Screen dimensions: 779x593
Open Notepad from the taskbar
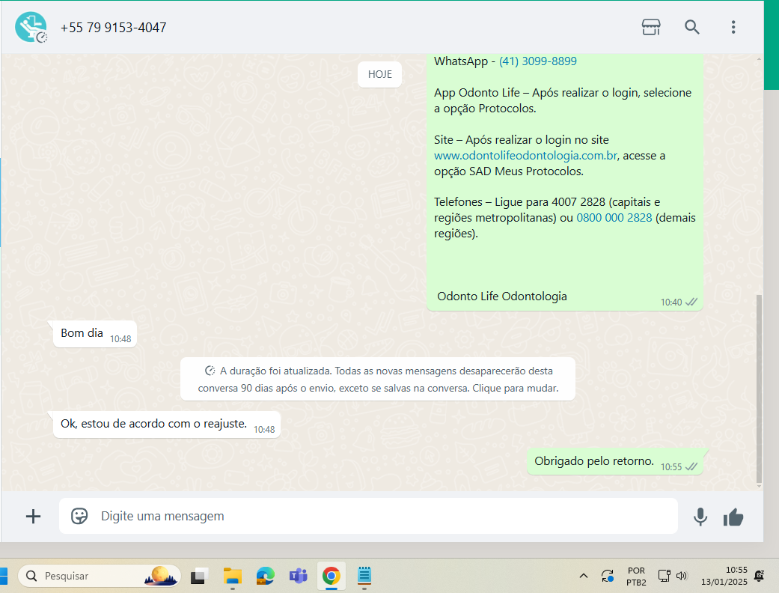point(364,576)
